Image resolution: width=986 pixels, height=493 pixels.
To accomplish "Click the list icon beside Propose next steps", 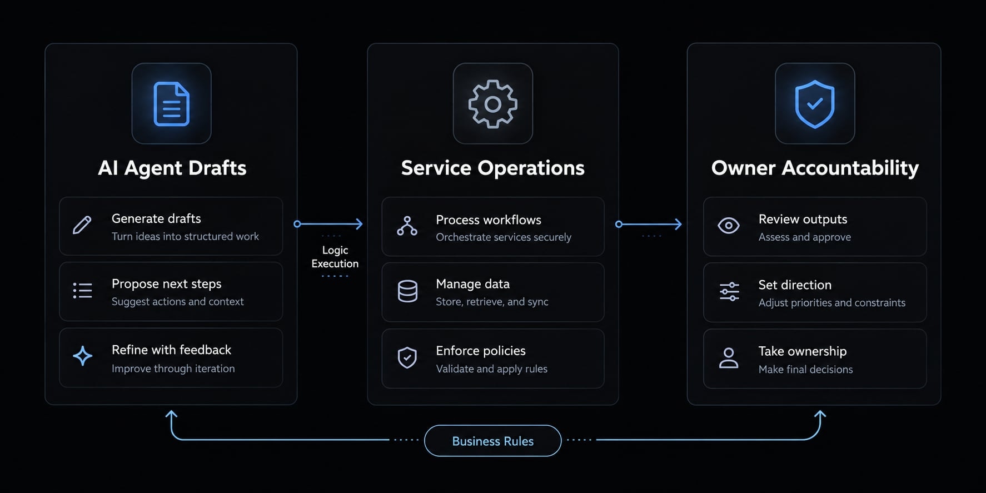I will 82,291.
